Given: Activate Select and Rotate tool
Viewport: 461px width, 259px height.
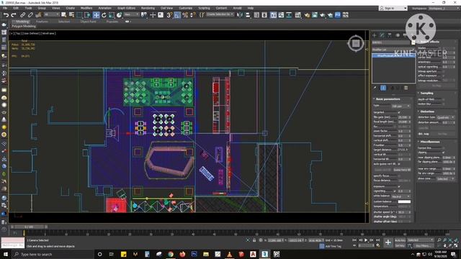Looking at the screenshot, I should point(104,14).
